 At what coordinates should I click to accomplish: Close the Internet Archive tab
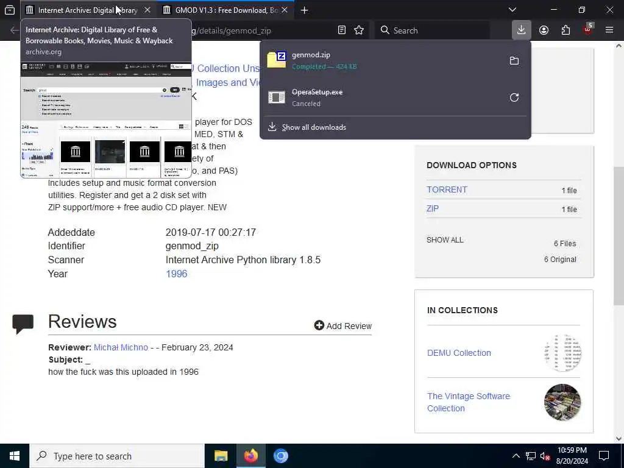tap(147, 10)
